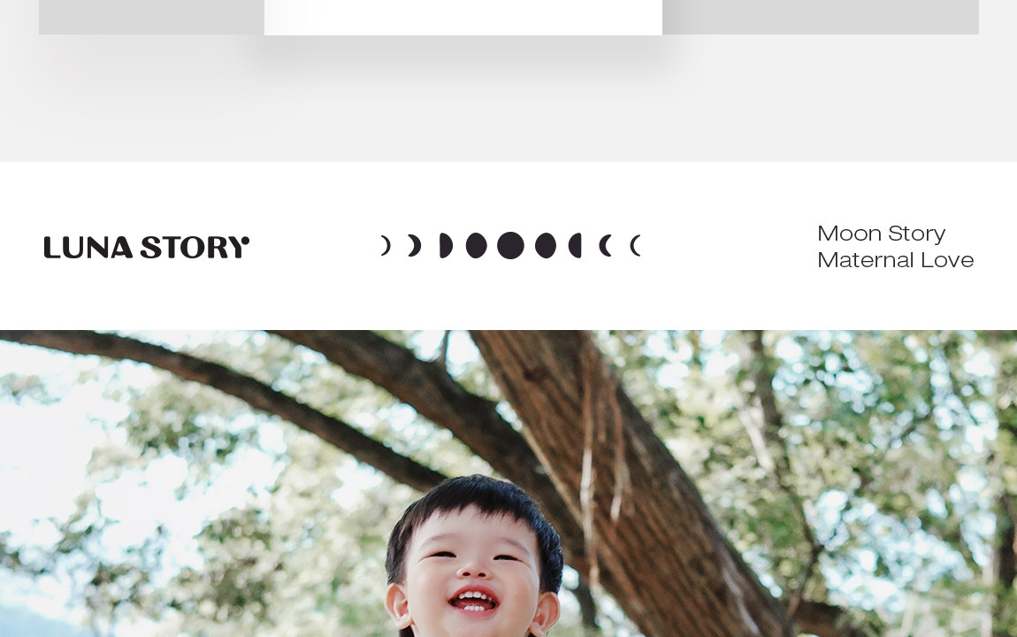This screenshot has height=637, width=1017.
Task: Choose the thicker waning crescent moon icon
Action: pos(606,245)
